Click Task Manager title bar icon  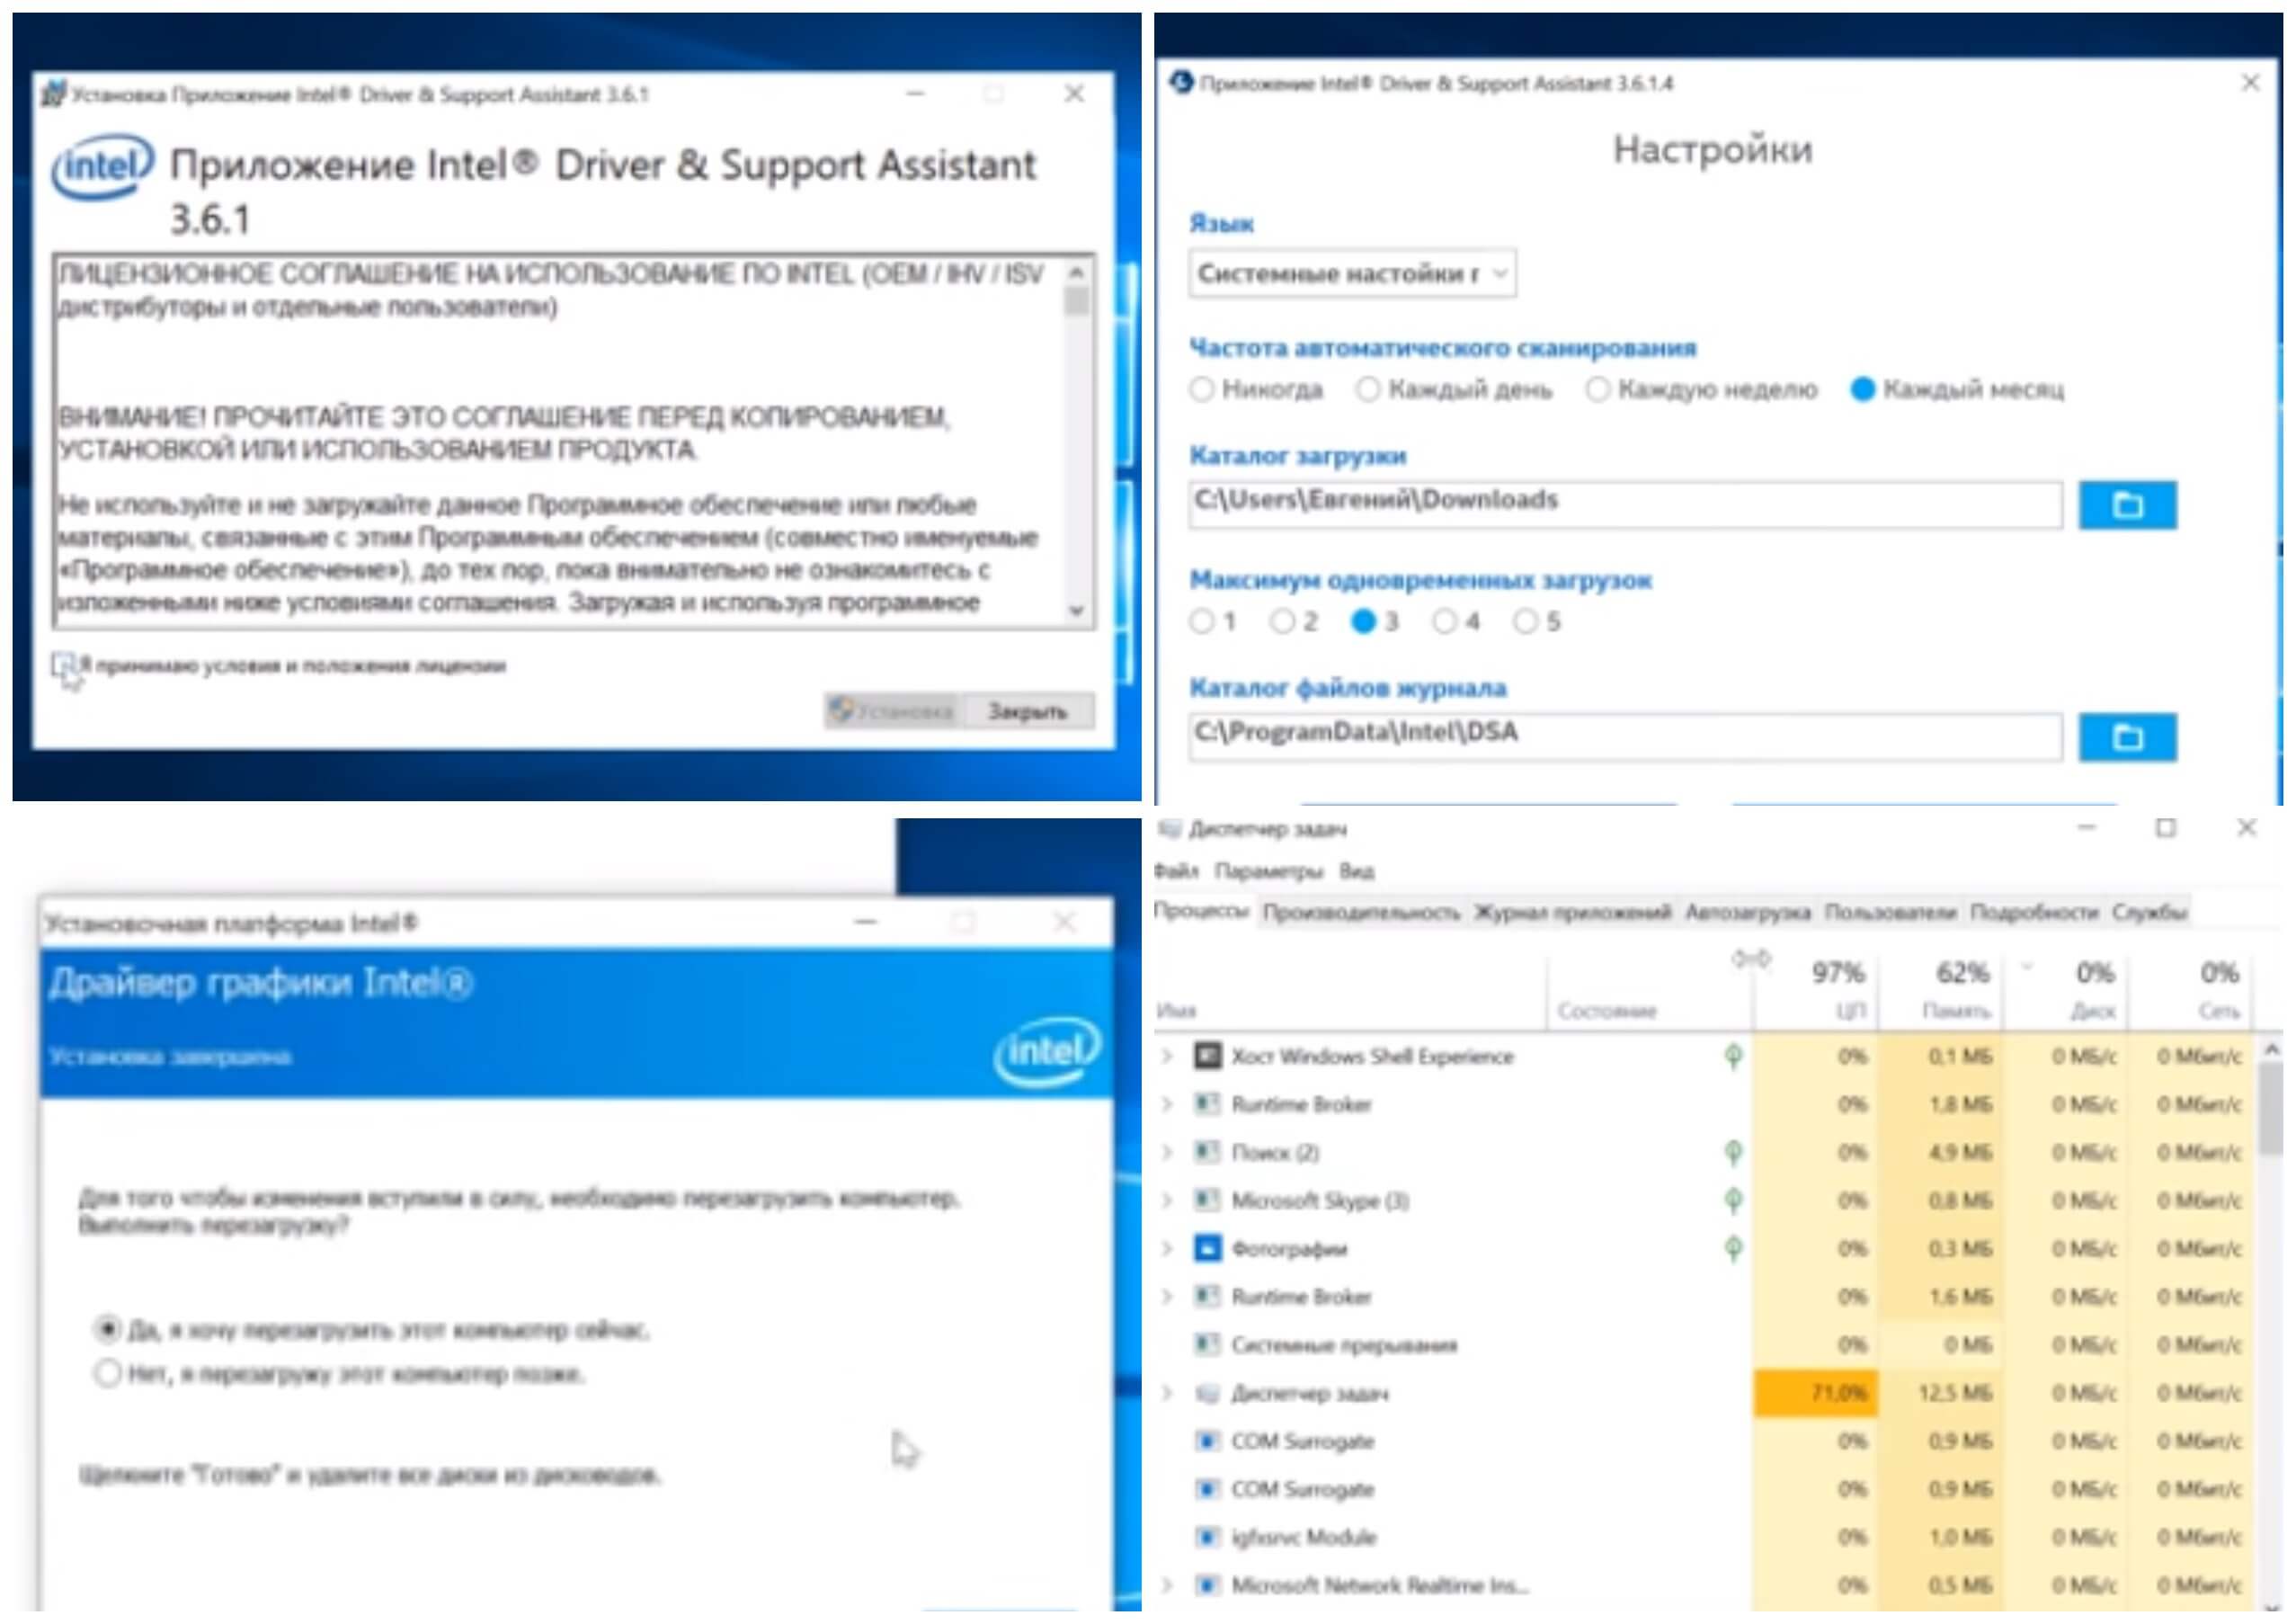click(x=1169, y=828)
